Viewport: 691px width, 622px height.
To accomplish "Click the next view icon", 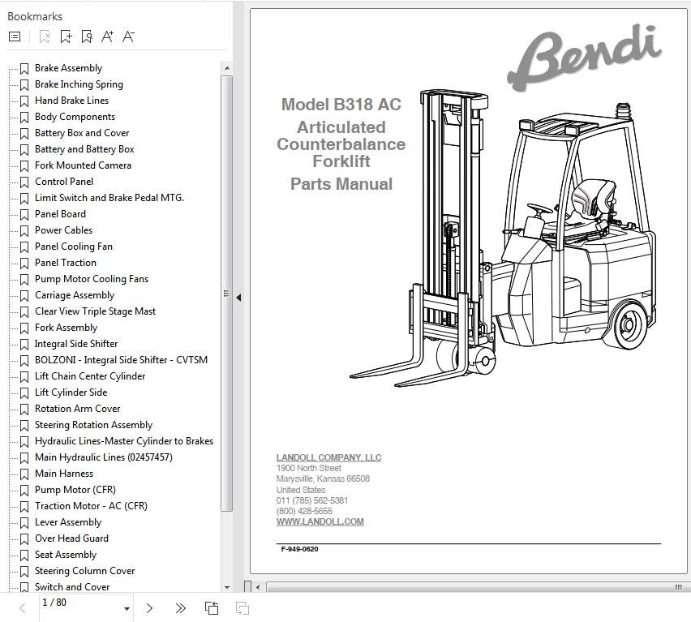I will coord(242,608).
